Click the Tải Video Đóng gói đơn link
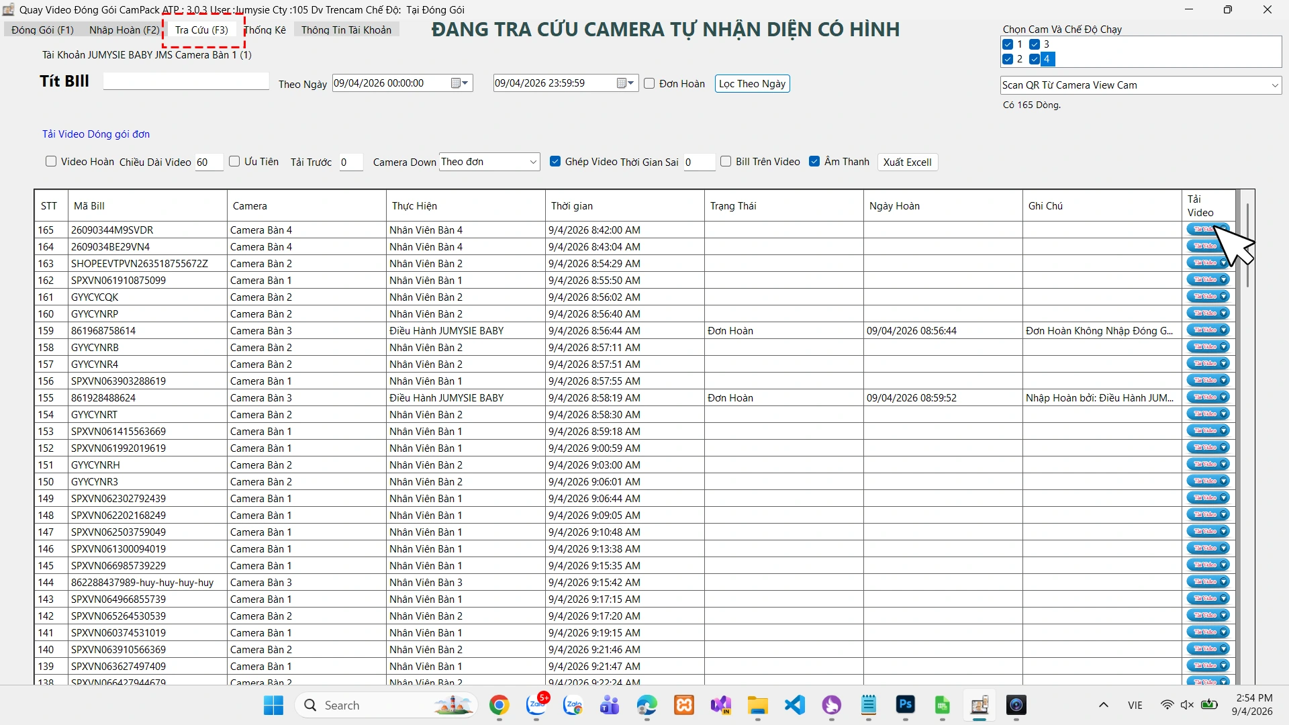Viewport: 1289px width, 725px height. (x=96, y=134)
